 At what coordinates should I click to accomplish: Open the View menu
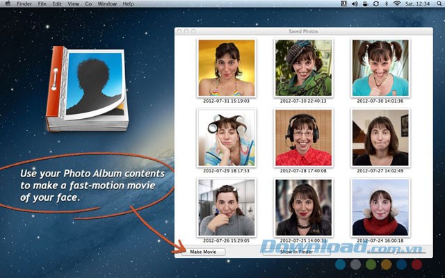(73, 3)
